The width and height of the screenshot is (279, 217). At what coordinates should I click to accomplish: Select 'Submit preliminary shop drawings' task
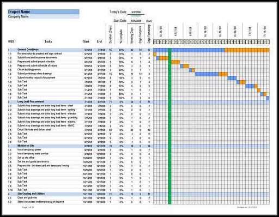click(x=34, y=74)
